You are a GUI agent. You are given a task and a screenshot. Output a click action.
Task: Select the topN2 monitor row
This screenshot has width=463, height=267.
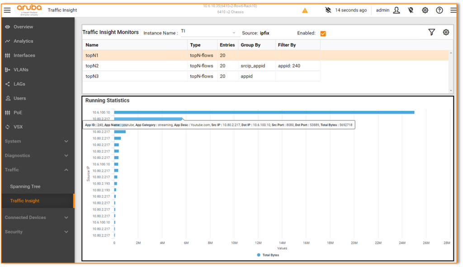pyautogui.click(x=201, y=66)
